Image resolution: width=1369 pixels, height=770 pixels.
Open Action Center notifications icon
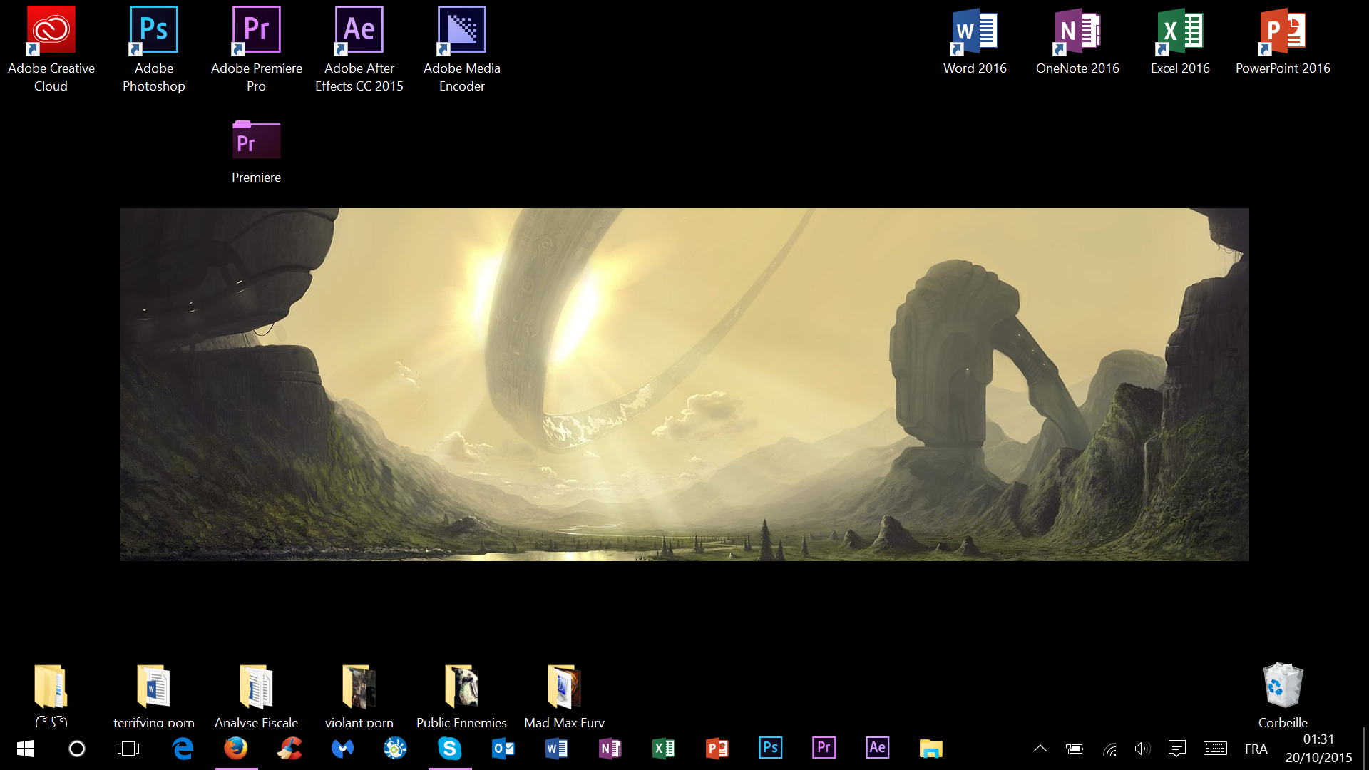[1177, 749]
